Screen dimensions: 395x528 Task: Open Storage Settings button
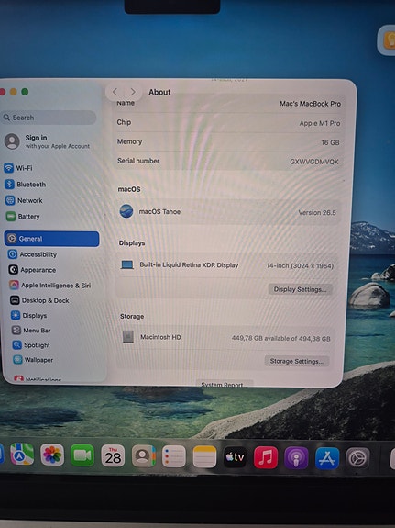point(297,361)
